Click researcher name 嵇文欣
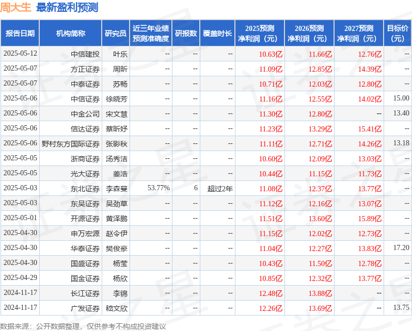 (x=116, y=308)
